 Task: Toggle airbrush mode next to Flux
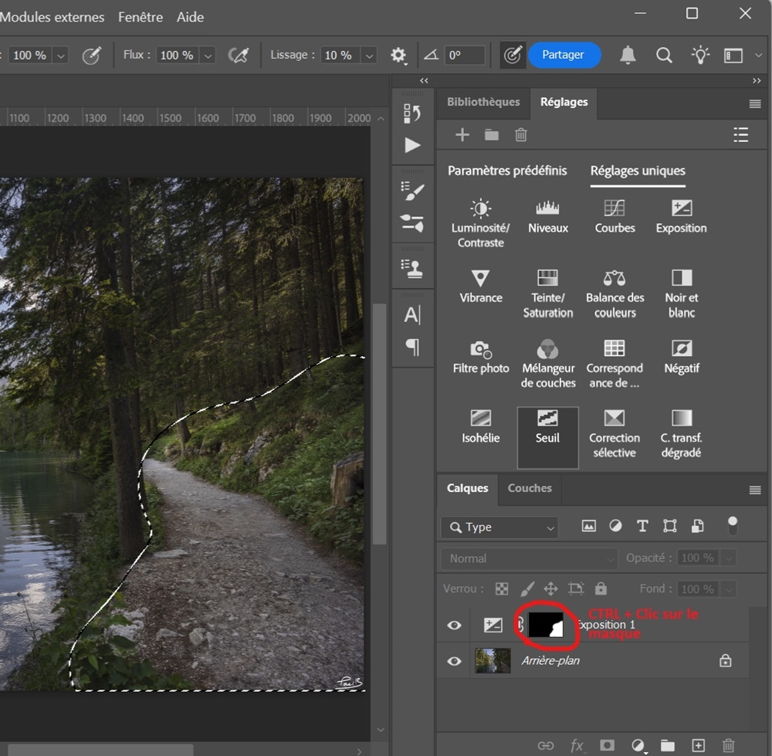point(239,55)
